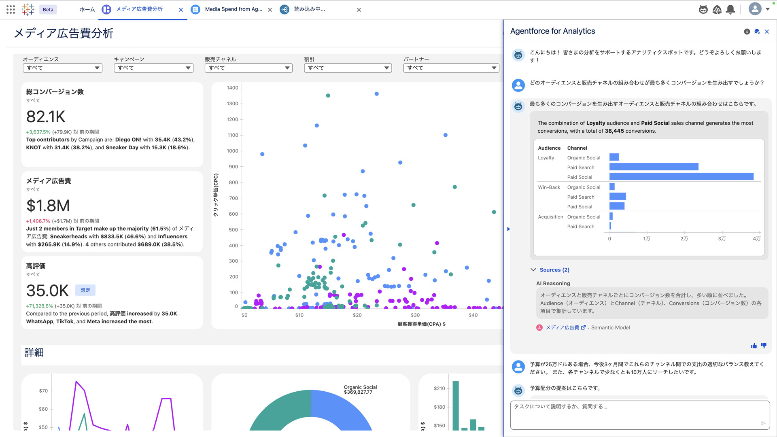The width and height of the screenshot is (777, 437).
Task: Click the Semantic Model red icon
Action: [x=539, y=328]
